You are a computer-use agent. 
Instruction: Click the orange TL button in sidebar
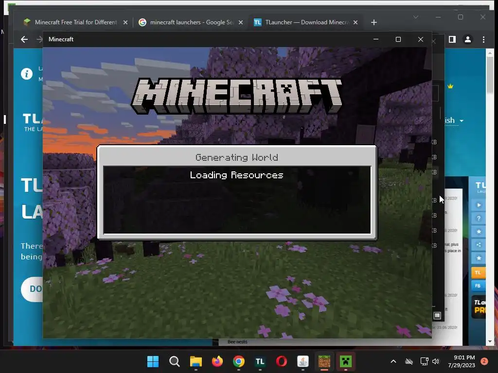[x=479, y=272]
